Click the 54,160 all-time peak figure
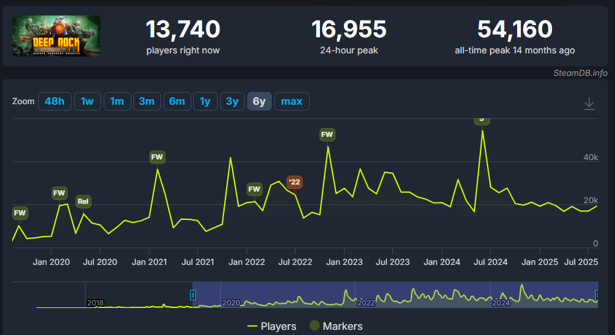 click(x=515, y=30)
